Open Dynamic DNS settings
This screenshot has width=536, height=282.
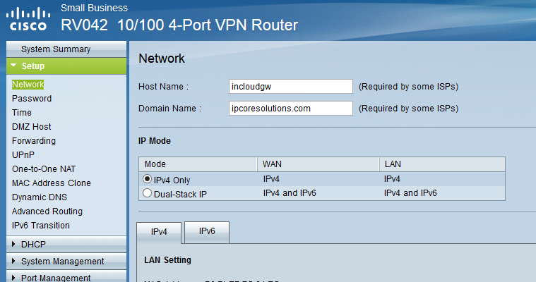click(40, 197)
